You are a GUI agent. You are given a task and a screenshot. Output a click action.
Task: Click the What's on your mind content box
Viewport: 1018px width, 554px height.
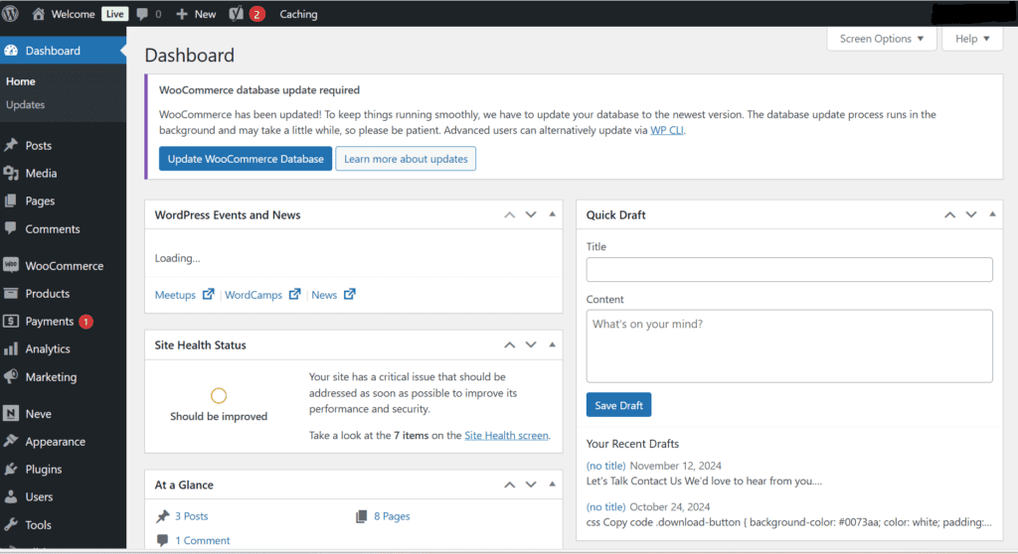pyautogui.click(x=789, y=346)
